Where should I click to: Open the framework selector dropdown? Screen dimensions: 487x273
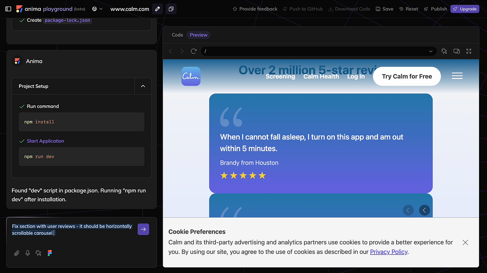pos(97,9)
